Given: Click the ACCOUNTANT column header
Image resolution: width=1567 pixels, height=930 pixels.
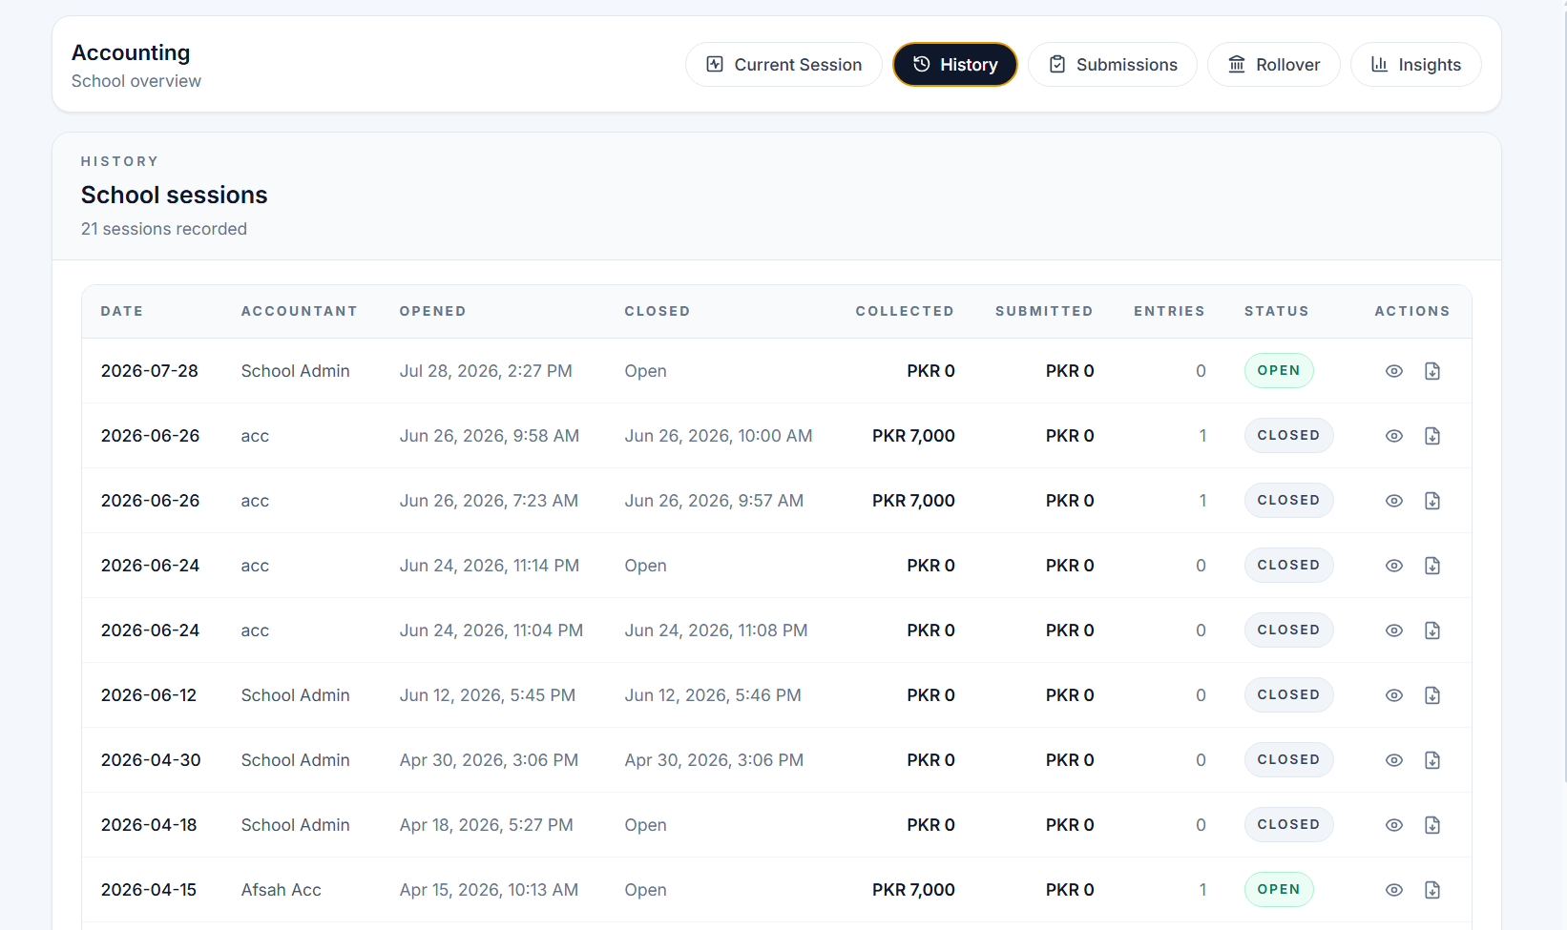Looking at the screenshot, I should coord(300,311).
